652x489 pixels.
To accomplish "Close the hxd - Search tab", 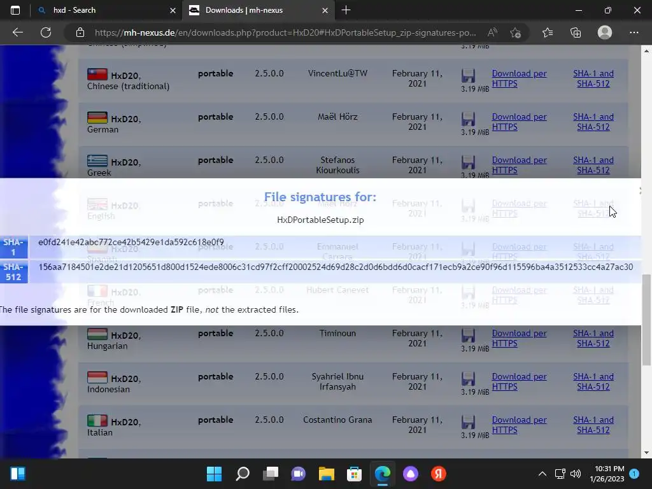I will click(x=173, y=10).
